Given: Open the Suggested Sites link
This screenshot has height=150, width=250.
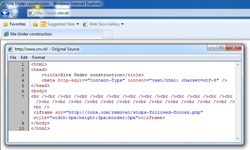Looking at the screenshot, I should 61,24.
